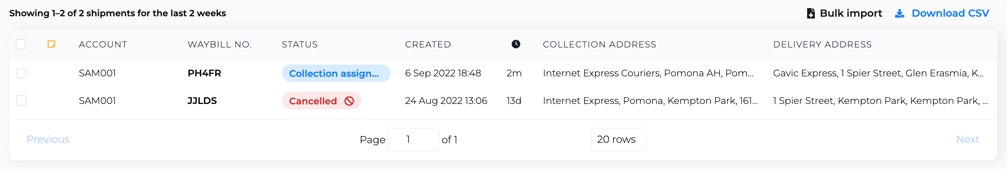The width and height of the screenshot is (1007, 169).
Task: Click the clock icon column header
Action: pyautogui.click(x=516, y=44)
